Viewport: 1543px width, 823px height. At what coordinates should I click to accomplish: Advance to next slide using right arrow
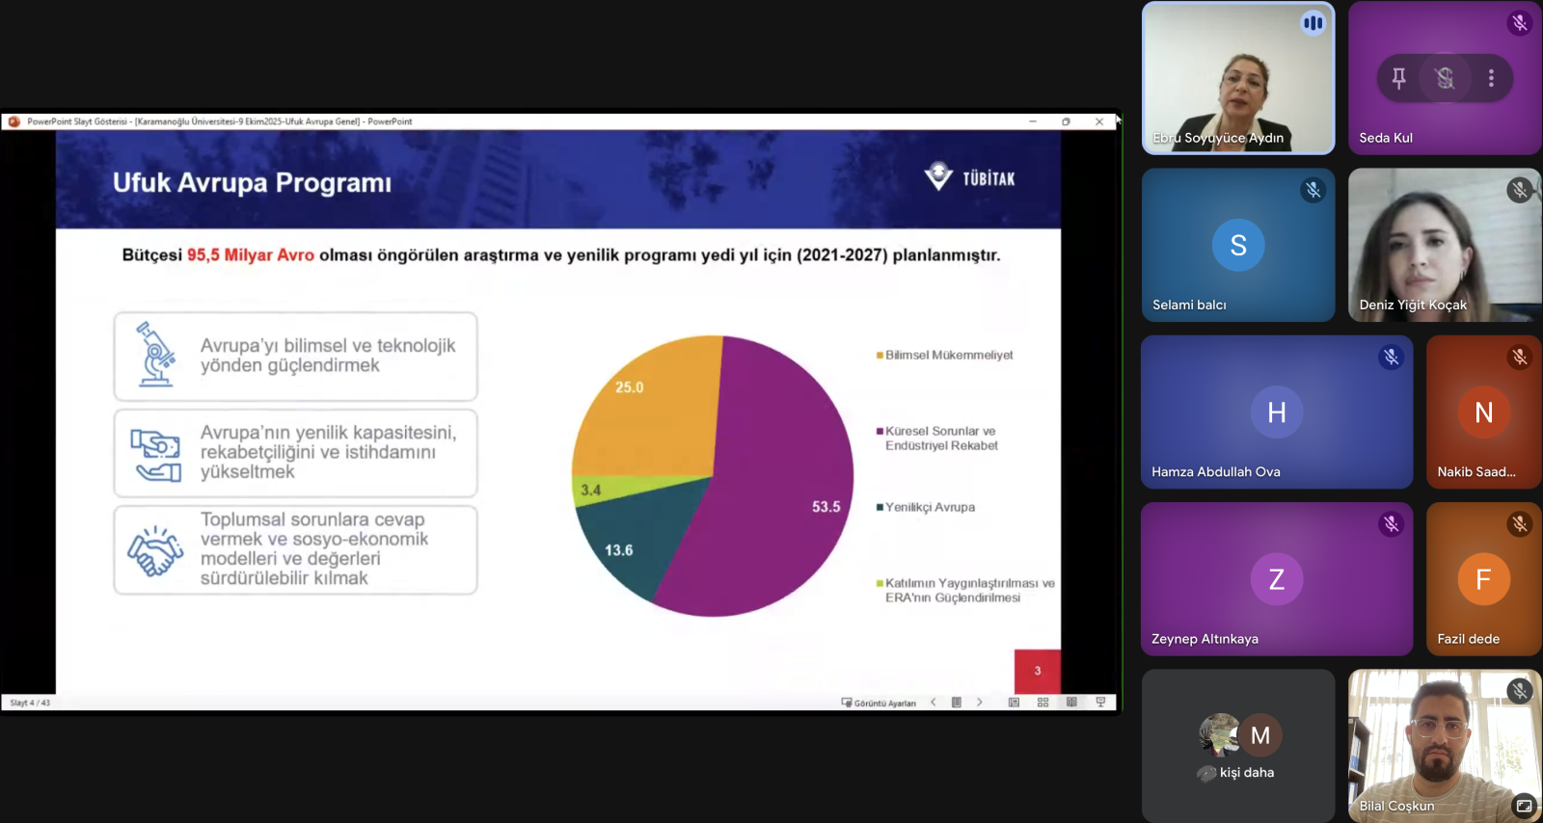click(980, 703)
